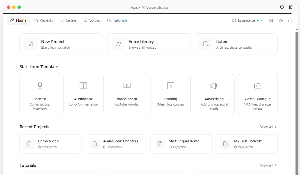The height and width of the screenshot is (175, 300).
Task: Click the Voice Library people icon
Action: click(x=118, y=44)
